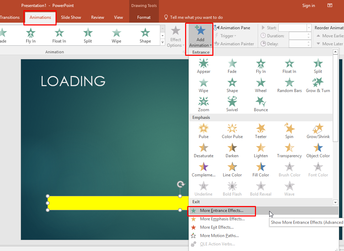Open the Start timing dropdown
Viewport: 344px width, 251px height.
pos(294,28)
